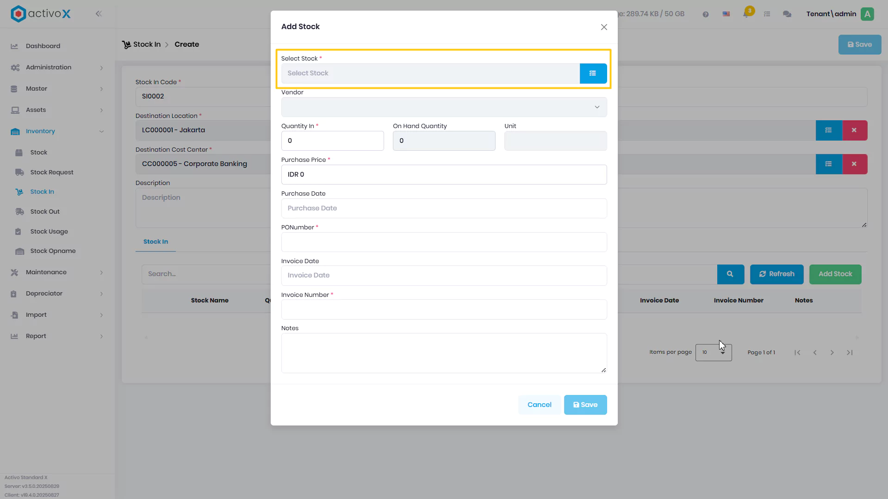Open the task list icon in header

(767, 14)
